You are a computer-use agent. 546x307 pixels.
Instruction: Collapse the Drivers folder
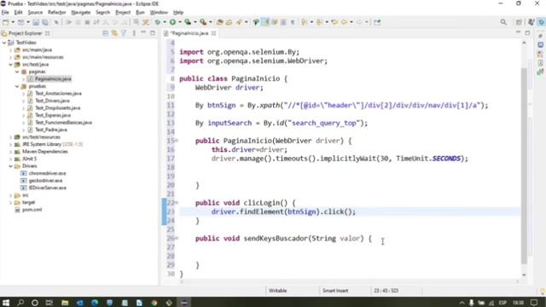[10, 166]
